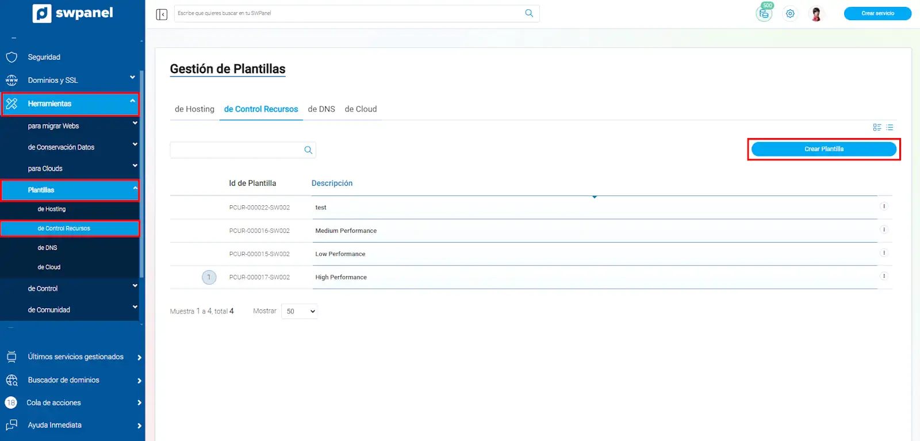Viewport: 920px width, 441px height.
Task: Click the Buscador de dominios icon
Action: coord(11,380)
